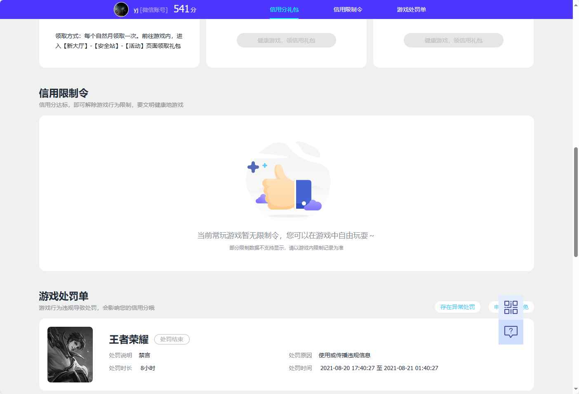Screen dimensions: 579x394
Task: Open the QR code floating icon
Action: click(x=511, y=307)
